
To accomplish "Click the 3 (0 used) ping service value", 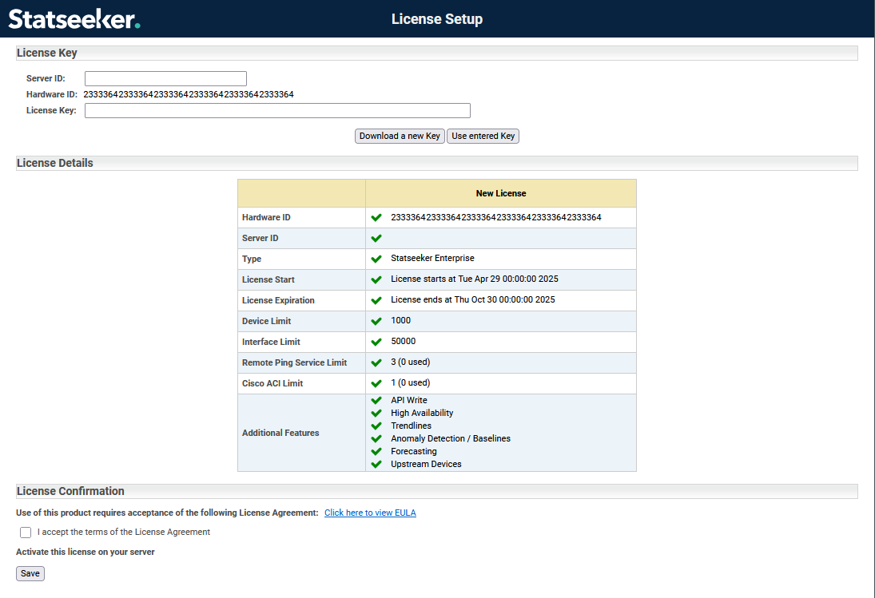I will 410,362.
